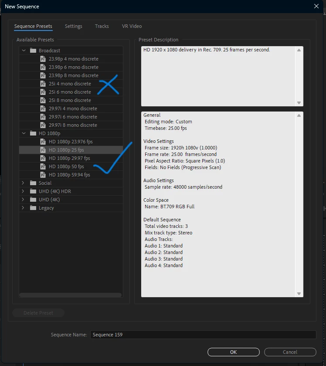Select the 23.98p 4 mono discrete preset
The width and height of the screenshot is (326, 366).
(71, 59)
